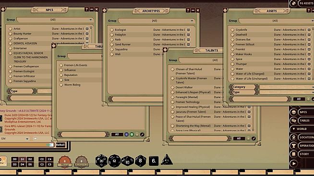Click All button in Assets window
Viewport: 314px width, 176px height.
click(299, 99)
